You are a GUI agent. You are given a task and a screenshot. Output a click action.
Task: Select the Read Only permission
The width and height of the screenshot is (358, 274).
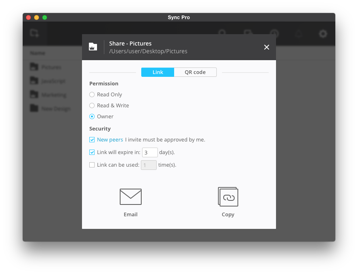coord(92,94)
